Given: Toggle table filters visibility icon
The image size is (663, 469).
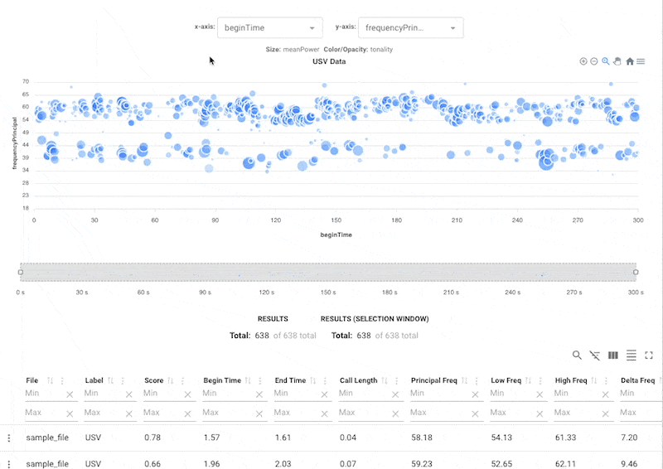Looking at the screenshot, I should tap(595, 355).
